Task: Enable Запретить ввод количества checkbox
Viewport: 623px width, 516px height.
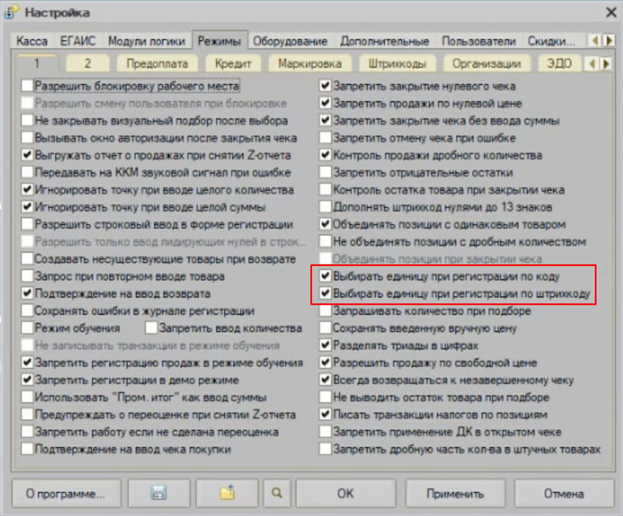Action: (151, 328)
